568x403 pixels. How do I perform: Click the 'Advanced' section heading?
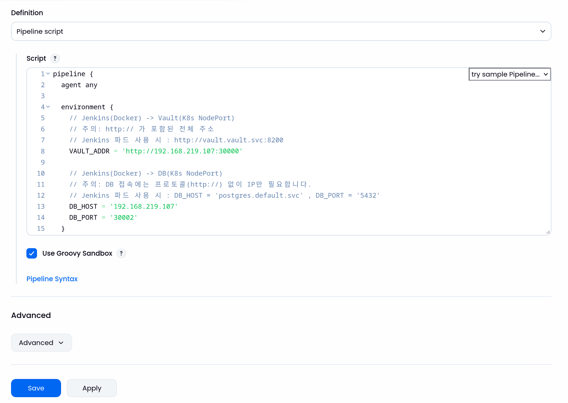coord(31,315)
